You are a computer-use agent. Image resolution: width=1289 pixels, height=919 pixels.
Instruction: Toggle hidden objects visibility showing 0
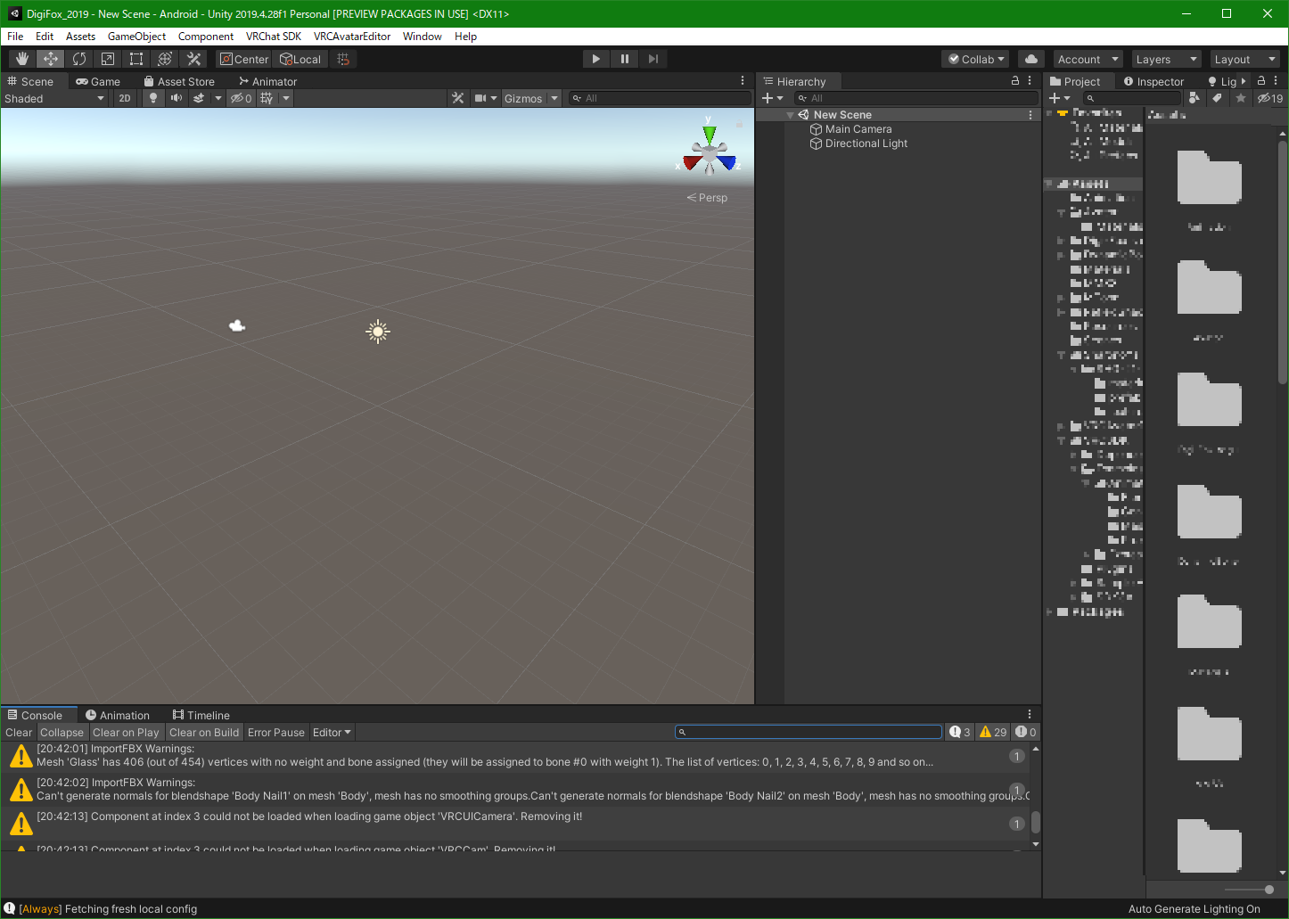coord(242,98)
